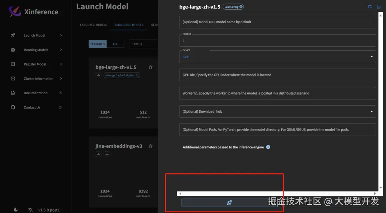Click the en tag on jina-embeddings-v3 card
Image resolution: width=386 pixels, height=213 pixels.
[x=107, y=154]
